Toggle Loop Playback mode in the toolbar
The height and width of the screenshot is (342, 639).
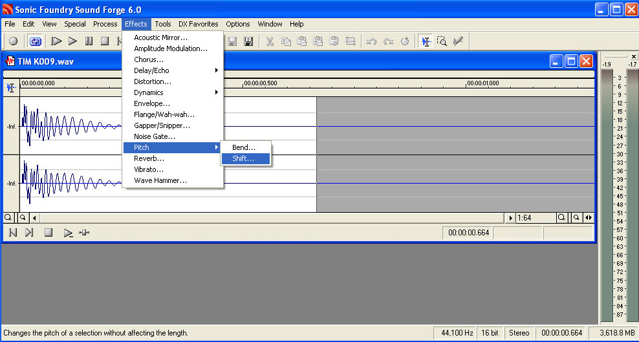coord(35,41)
